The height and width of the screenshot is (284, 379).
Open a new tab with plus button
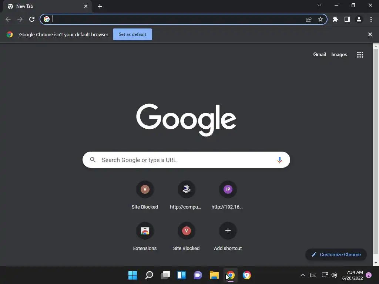pos(100,6)
